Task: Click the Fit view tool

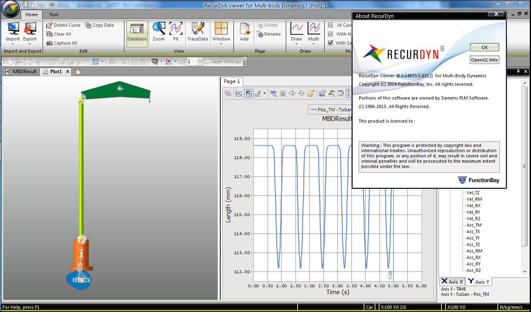Action: (176, 32)
